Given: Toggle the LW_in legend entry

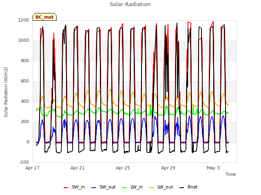Looking at the screenshot, I should click(x=133, y=187).
